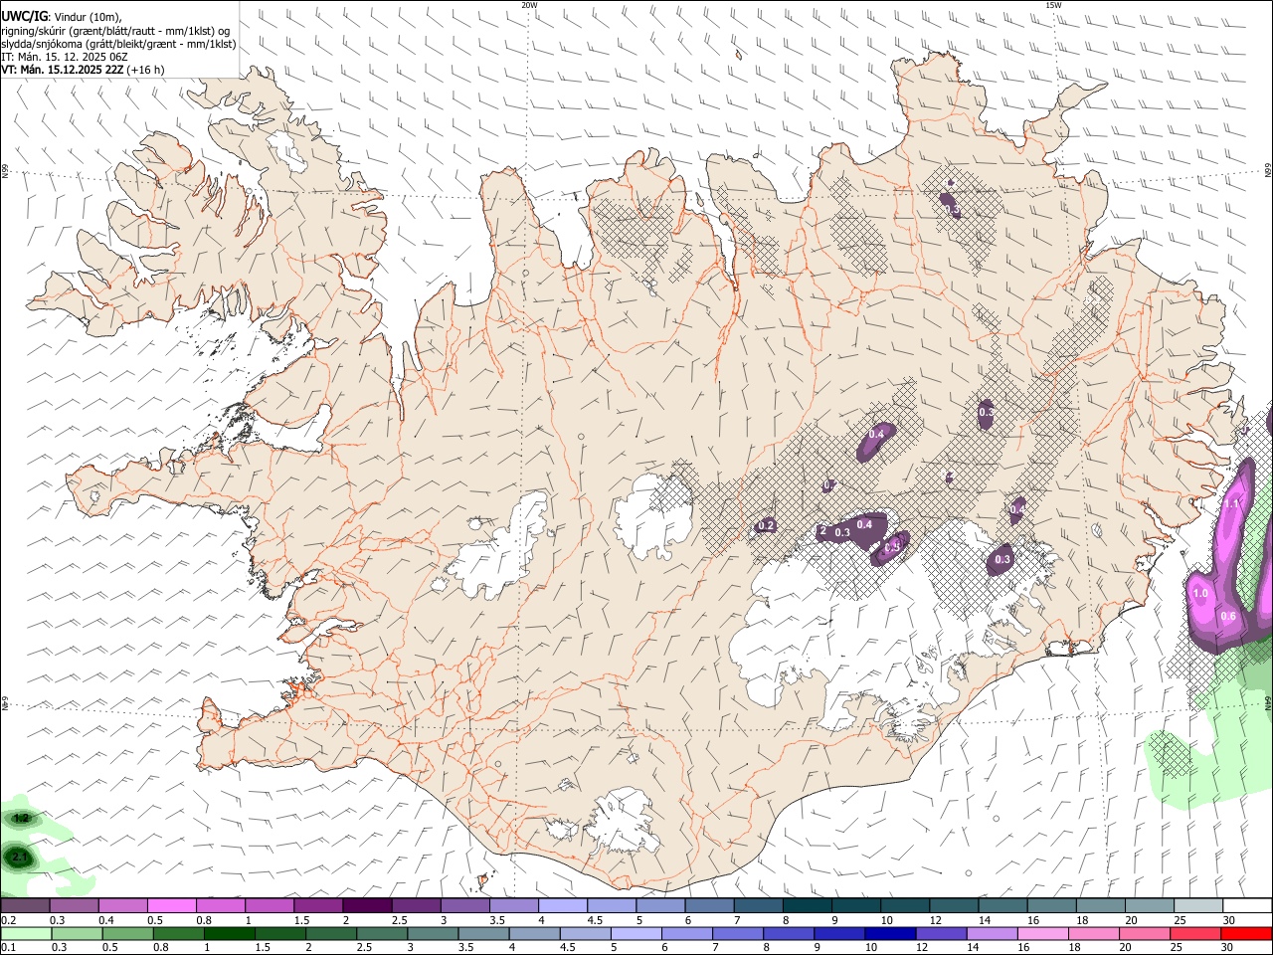Click the 0.1 label under the rain scale
1273x955 pixels.
(x=8, y=948)
